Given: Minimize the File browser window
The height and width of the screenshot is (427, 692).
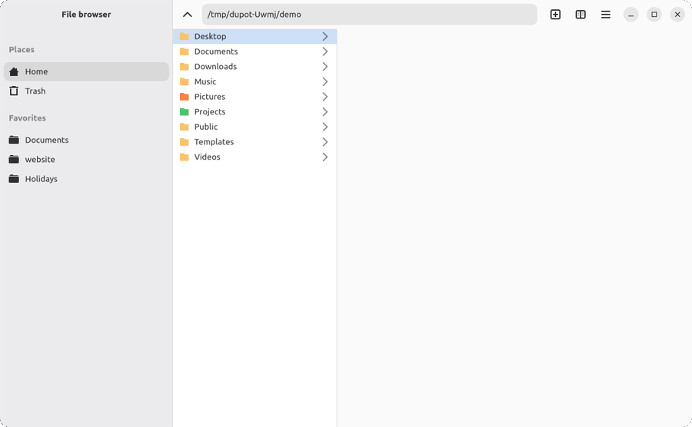Looking at the screenshot, I should (630, 15).
